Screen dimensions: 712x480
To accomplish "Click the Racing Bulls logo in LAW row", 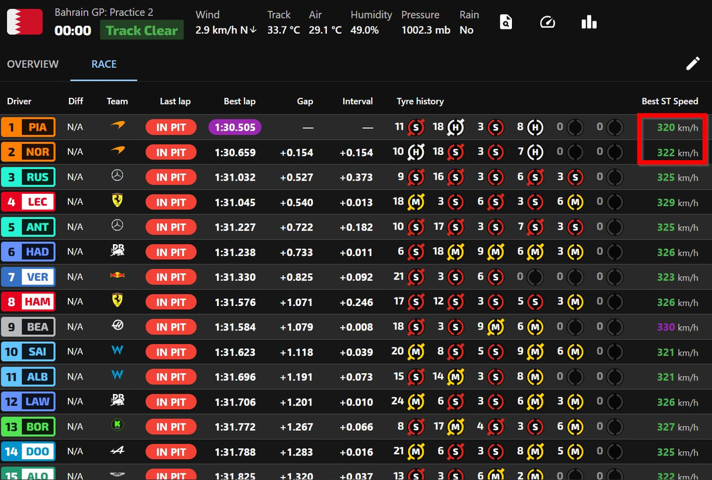I will pyautogui.click(x=117, y=400).
